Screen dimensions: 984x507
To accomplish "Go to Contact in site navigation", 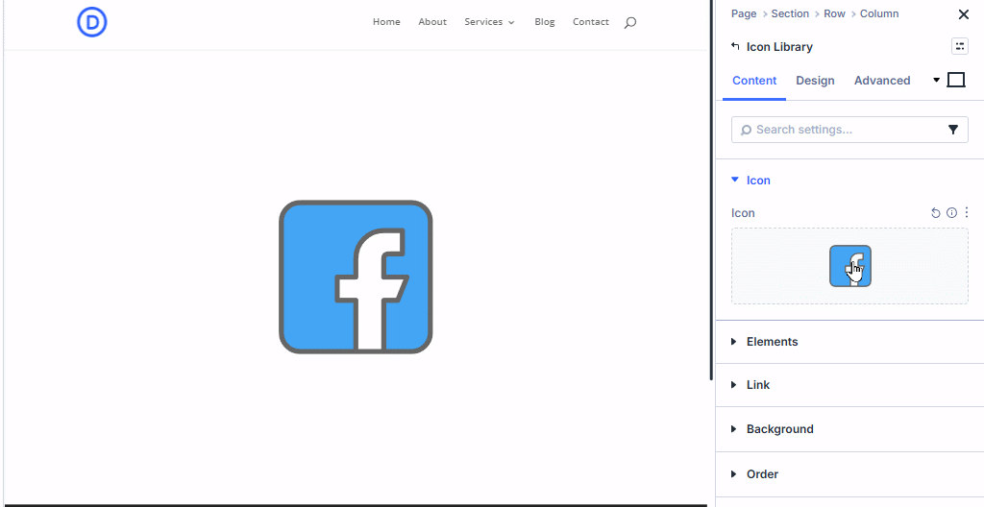I will point(591,22).
